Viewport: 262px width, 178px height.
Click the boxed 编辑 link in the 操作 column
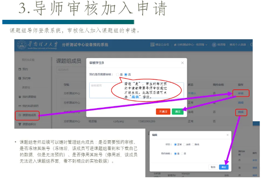(x=241, y=112)
